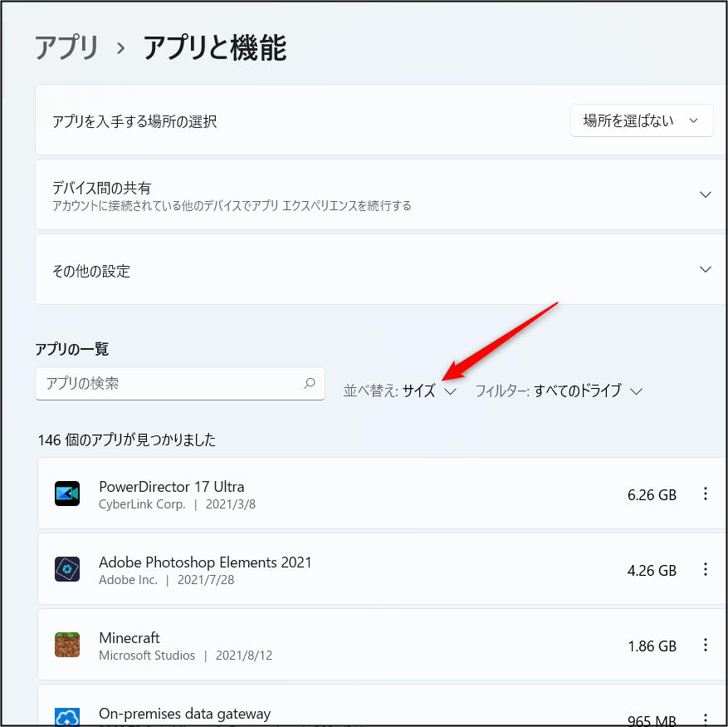Click the On-premises data gateway cloud icon

67,717
